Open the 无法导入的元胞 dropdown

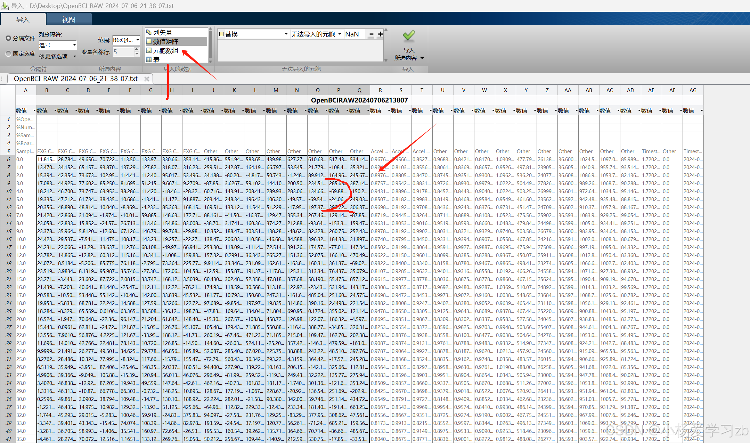click(340, 34)
